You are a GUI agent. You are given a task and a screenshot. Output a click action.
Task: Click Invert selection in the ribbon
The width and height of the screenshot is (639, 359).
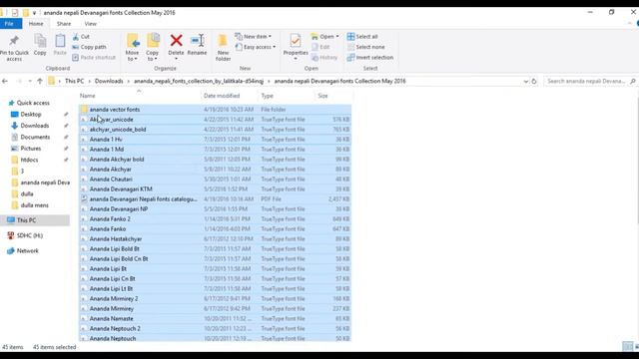coord(370,58)
